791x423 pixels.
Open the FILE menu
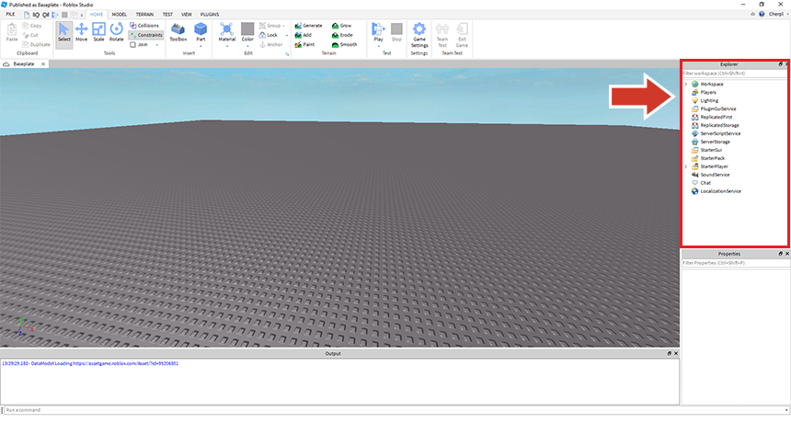(10, 15)
